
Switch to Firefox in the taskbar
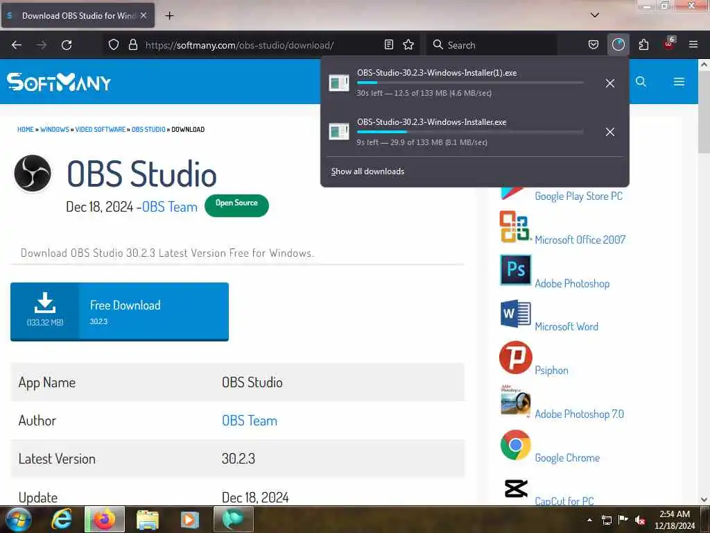(x=104, y=519)
